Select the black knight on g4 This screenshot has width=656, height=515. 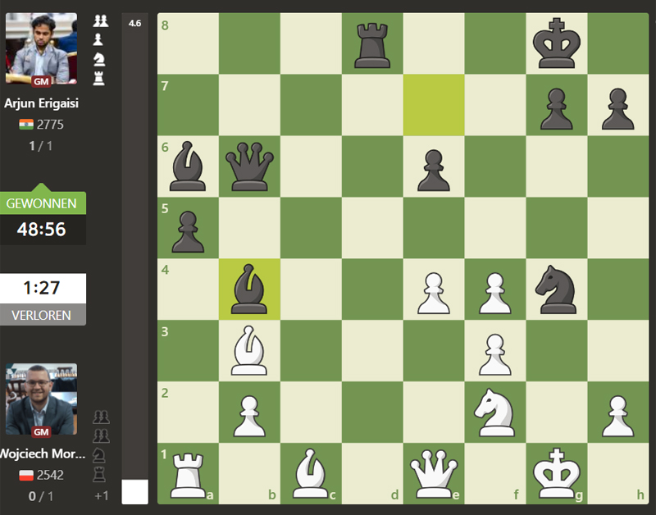[557, 289]
